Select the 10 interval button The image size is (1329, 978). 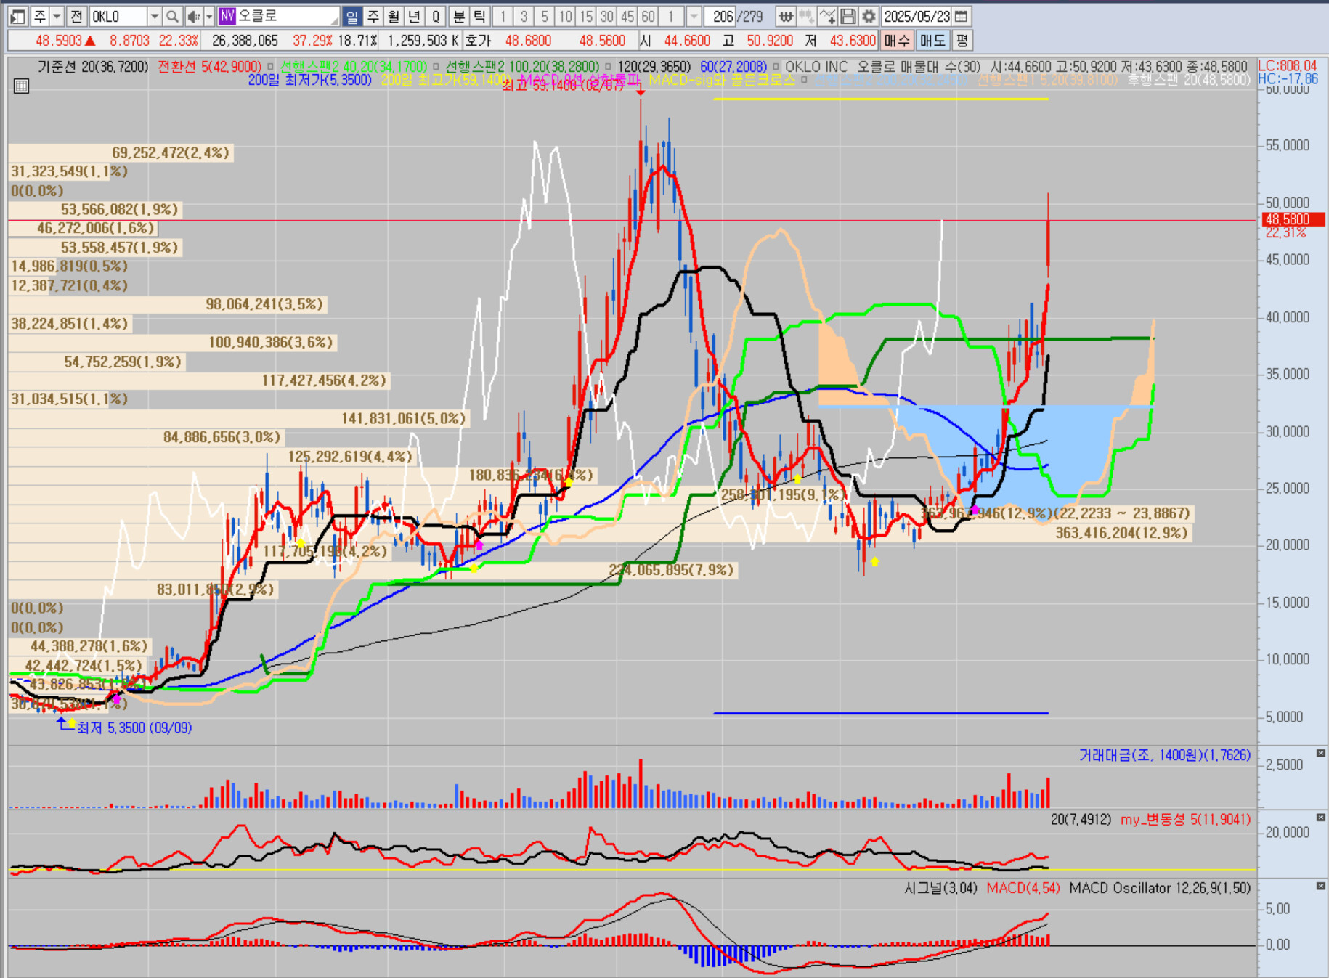pyautogui.click(x=566, y=16)
